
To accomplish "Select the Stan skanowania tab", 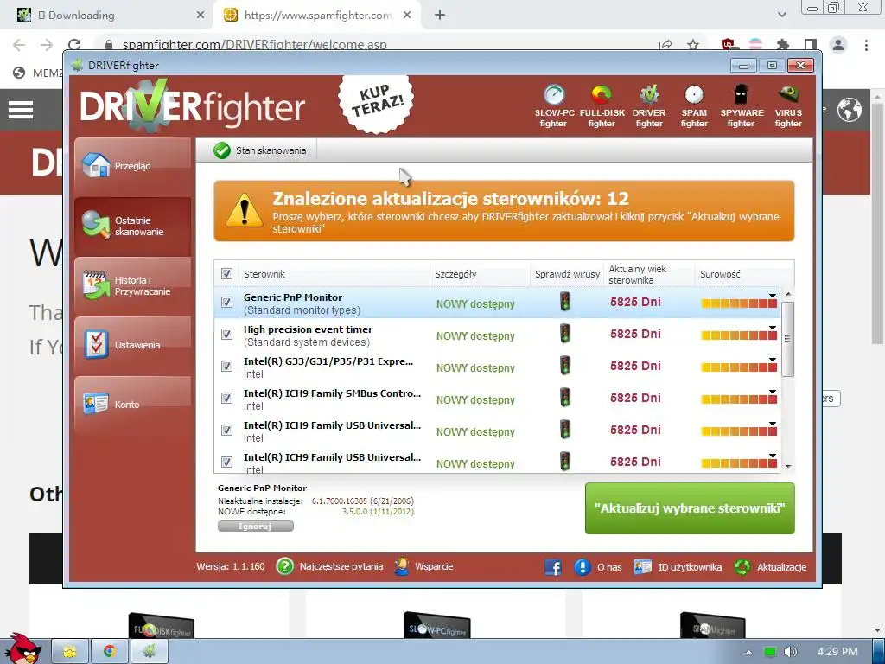I will 259,150.
